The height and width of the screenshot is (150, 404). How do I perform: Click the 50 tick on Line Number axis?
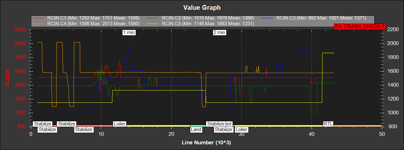(x=382, y=134)
